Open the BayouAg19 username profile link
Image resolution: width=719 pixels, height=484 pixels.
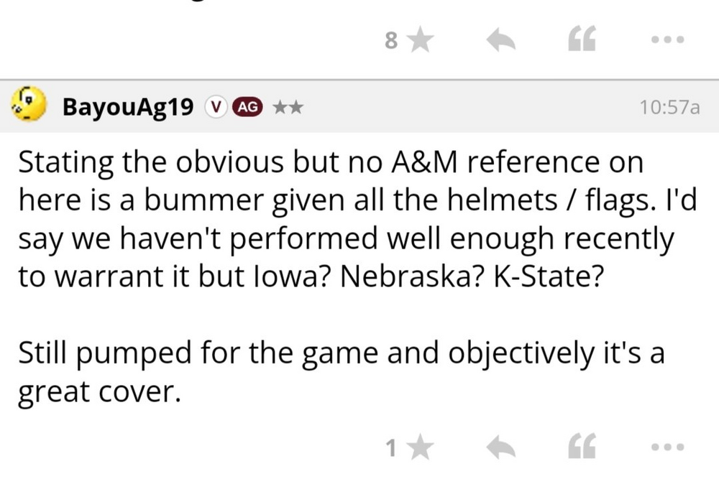pyautogui.click(x=127, y=108)
